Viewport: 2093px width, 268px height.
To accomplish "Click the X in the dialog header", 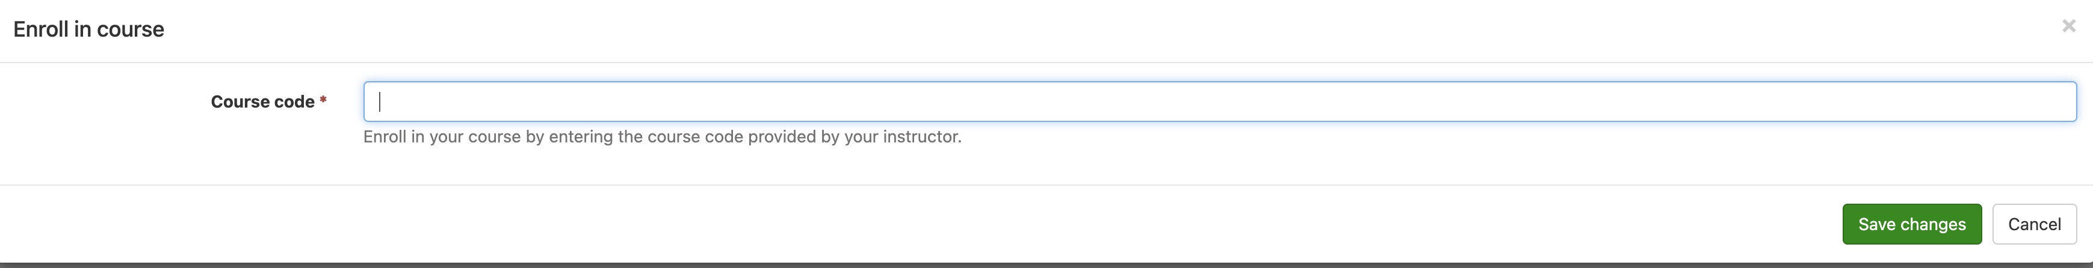I will point(2068,27).
